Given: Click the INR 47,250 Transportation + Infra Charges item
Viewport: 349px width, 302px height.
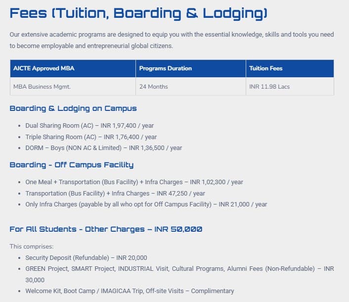Looking at the screenshot, I should 115,194.
